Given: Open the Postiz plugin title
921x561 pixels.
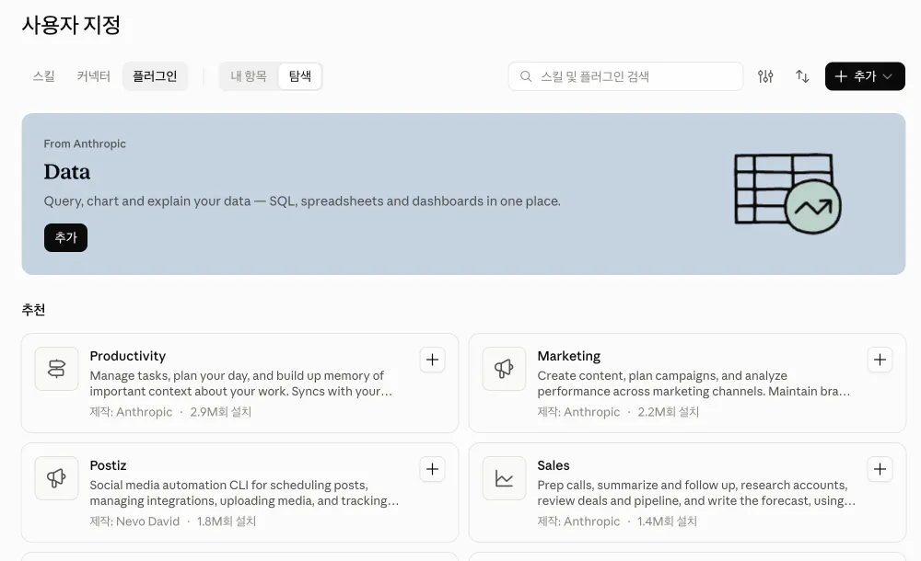Looking at the screenshot, I should (x=108, y=465).
